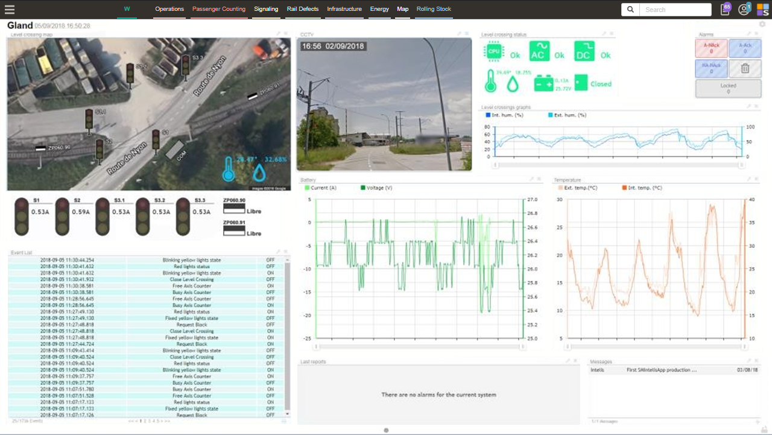The image size is (772, 435).
Task: Open the reports icon with badge 65
Action: click(x=725, y=10)
